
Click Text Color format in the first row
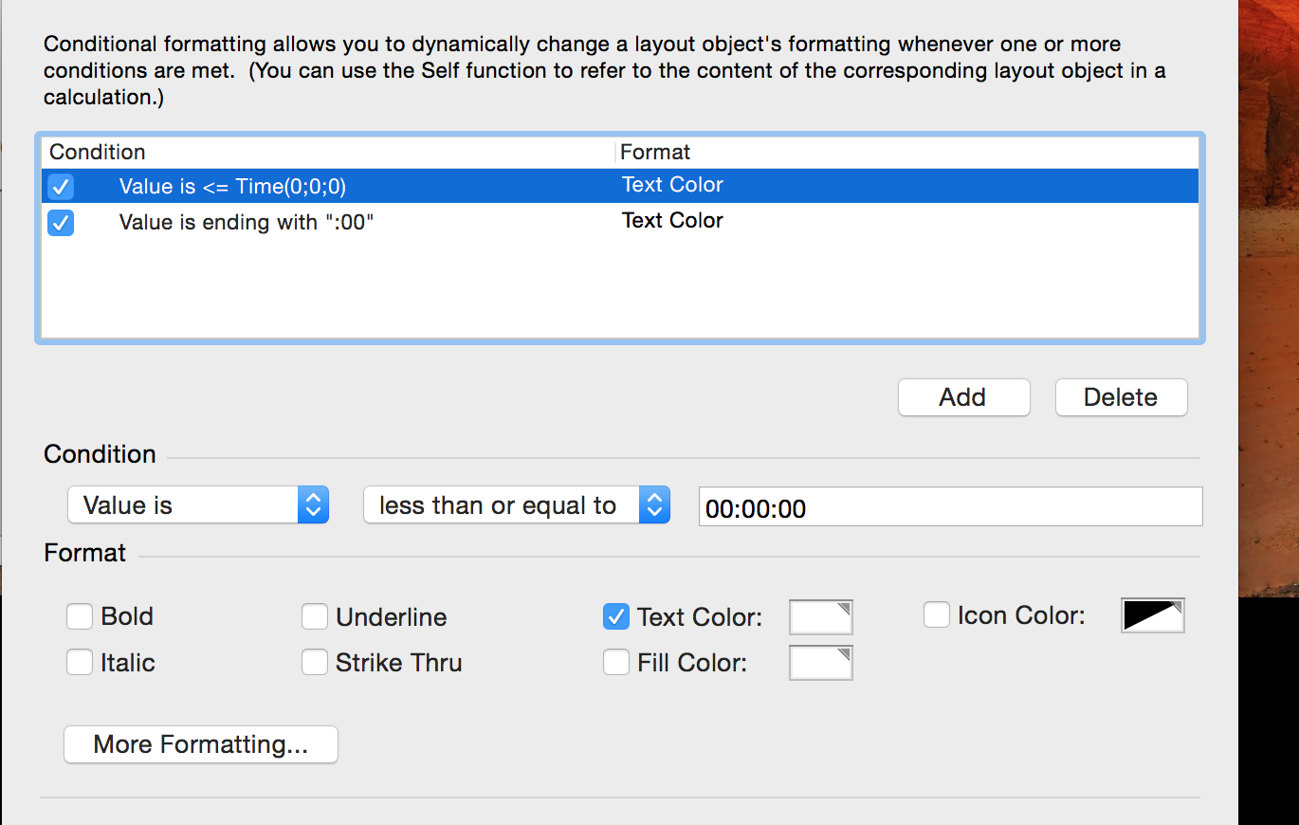click(672, 185)
